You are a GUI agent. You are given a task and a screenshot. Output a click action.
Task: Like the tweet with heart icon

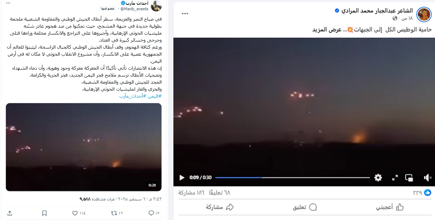79,213
